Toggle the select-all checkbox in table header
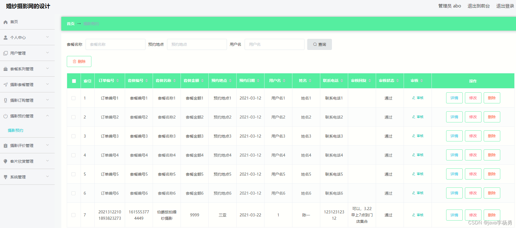This screenshot has height=228, width=516. click(74, 81)
